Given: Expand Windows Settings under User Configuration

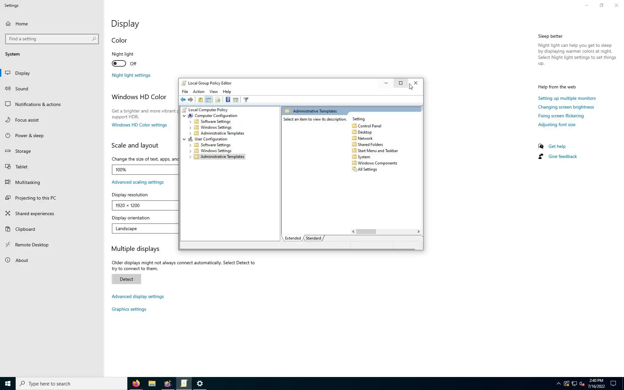Looking at the screenshot, I should [x=190, y=151].
